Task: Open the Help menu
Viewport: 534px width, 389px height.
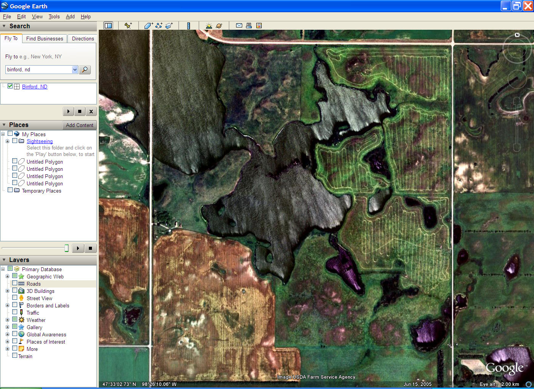Action: 86,16
